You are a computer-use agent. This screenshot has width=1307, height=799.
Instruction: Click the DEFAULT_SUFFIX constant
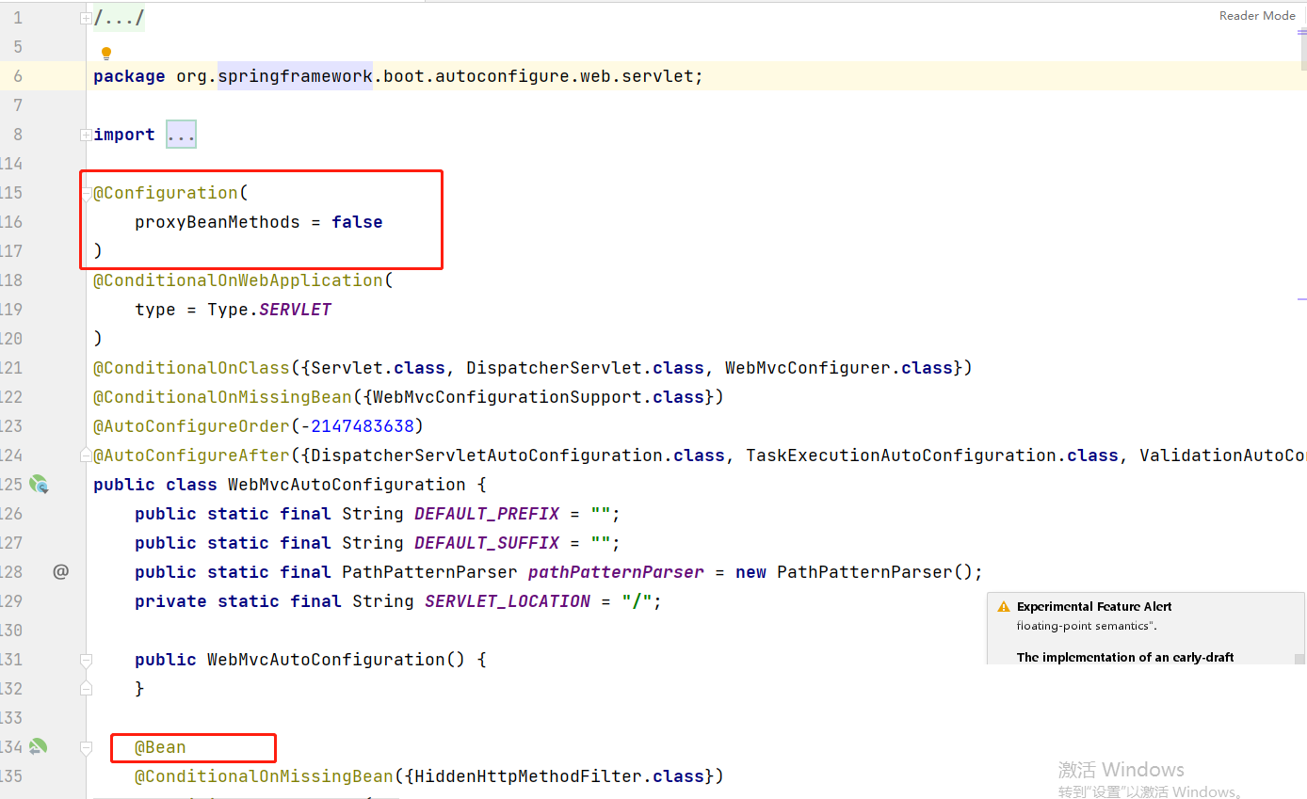[487, 543]
